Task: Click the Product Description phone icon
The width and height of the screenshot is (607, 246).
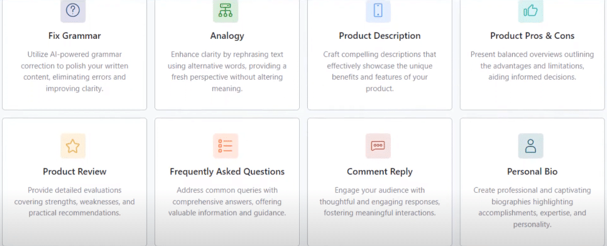Action: pyautogui.click(x=378, y=11)
